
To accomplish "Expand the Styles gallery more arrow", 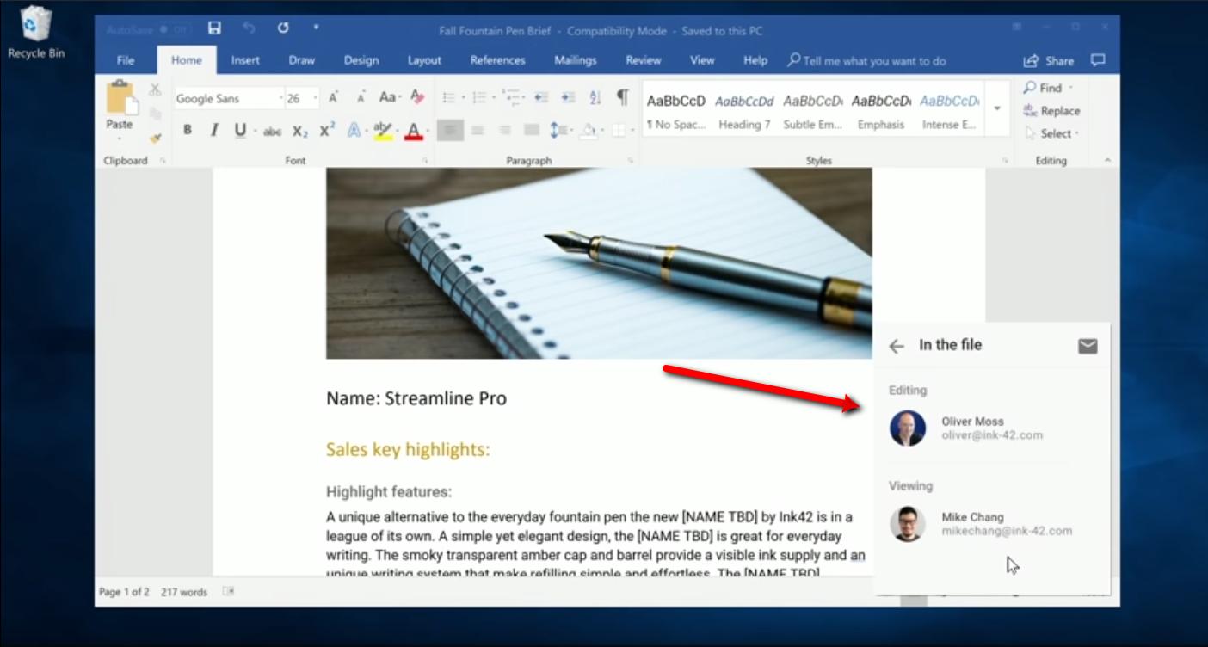I will [x=997, y=109].
